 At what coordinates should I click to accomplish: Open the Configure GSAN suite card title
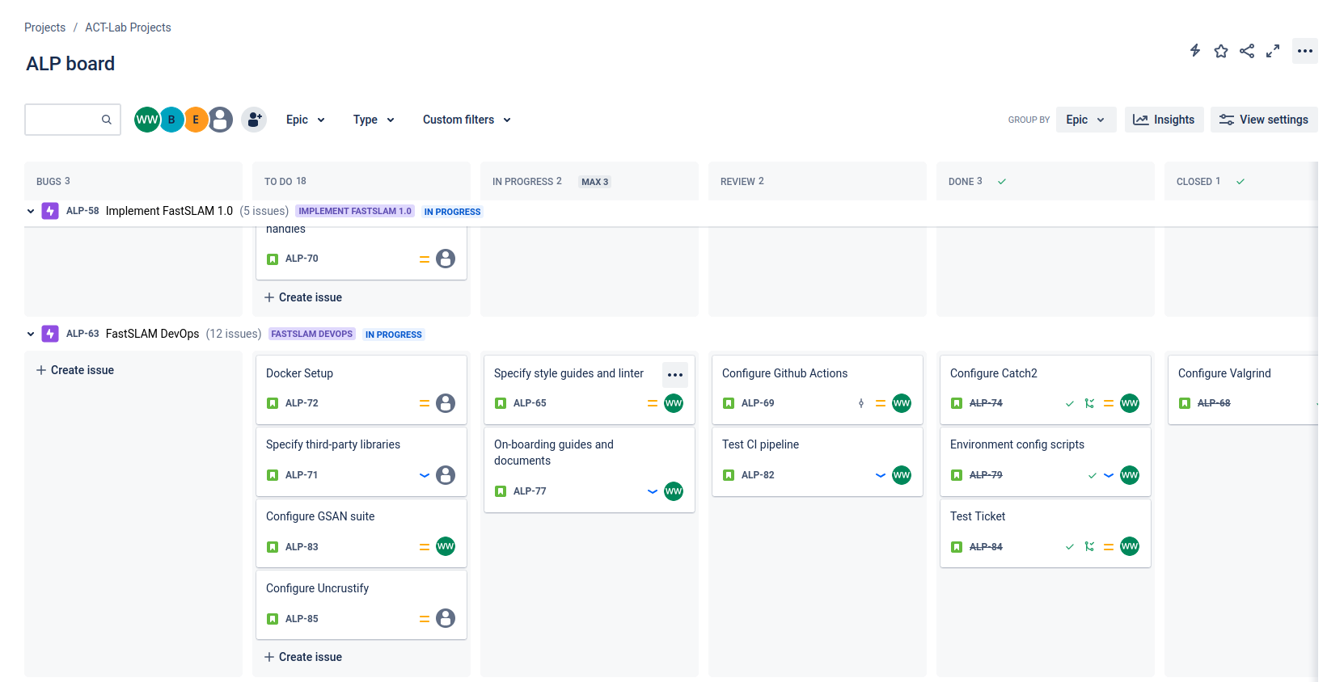[x=320, y=516]
